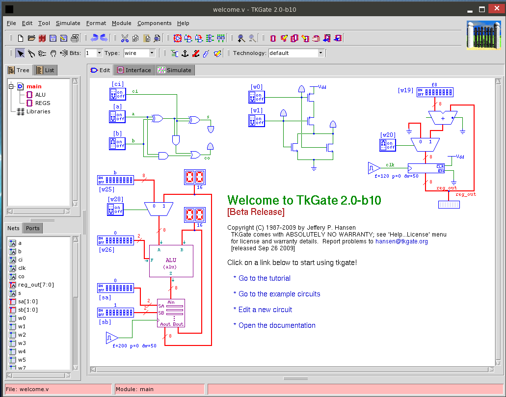Open the Technology dropdown
The image size is (506, 397).
pyautogui.click(x=320, y=53)
